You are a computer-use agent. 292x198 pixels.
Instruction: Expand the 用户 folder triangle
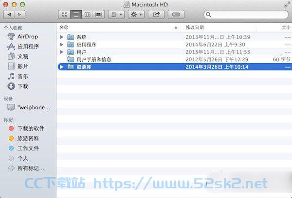click(x=61, y=52)
